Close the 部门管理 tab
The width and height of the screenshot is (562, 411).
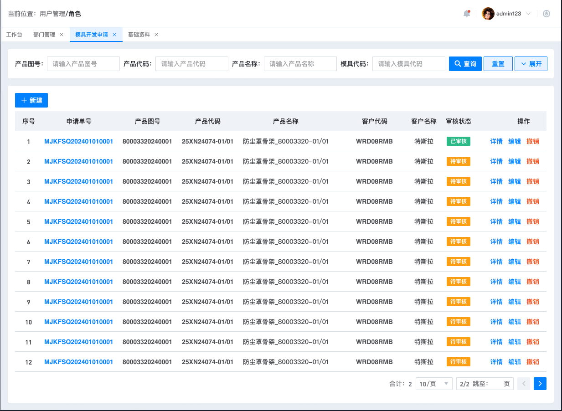[x=62, y=35]
